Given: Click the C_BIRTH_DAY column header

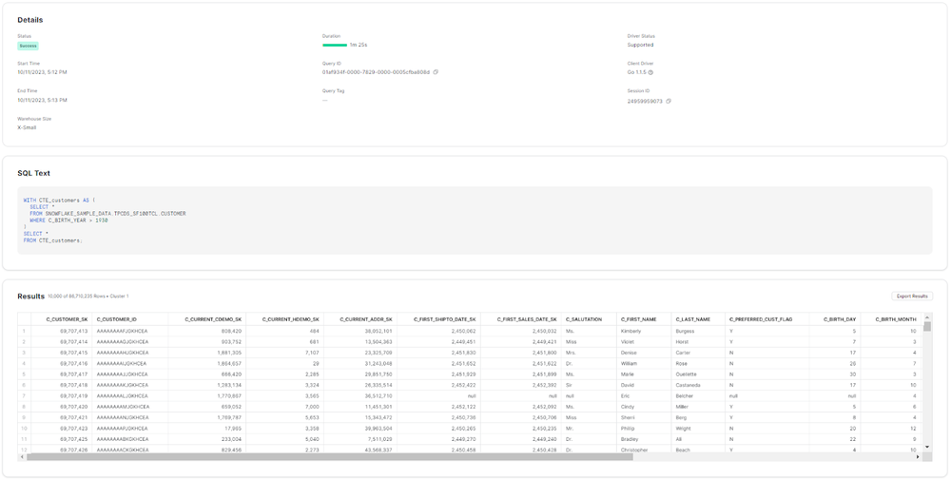Looking at the screenshot, I should (840, 319).
